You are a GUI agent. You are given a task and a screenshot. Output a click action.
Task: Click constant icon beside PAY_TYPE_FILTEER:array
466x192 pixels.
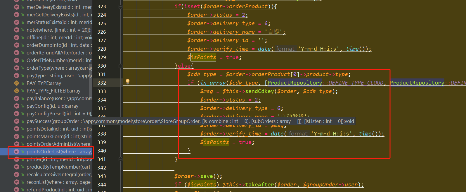point(17,91)
